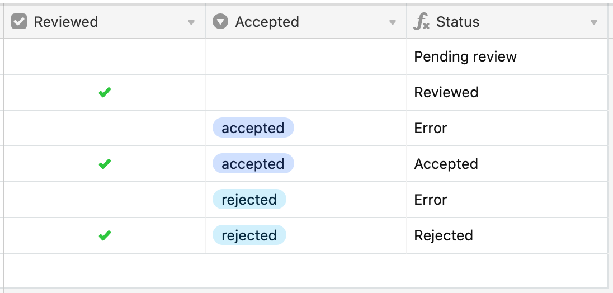Check the empty Reviewed cell in Pending review row
The image size is (613, 293).
(105, 56)
